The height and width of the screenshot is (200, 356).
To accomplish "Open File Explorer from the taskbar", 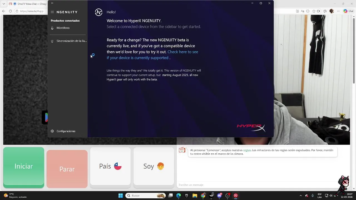I will pos(195,196).
